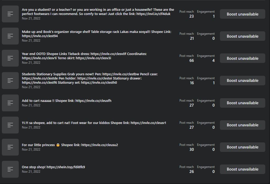270x184 pixels.
Task: Click Boost unavailable beside 'Add to cart naaaaa'
Action: (x=242, y=103)
